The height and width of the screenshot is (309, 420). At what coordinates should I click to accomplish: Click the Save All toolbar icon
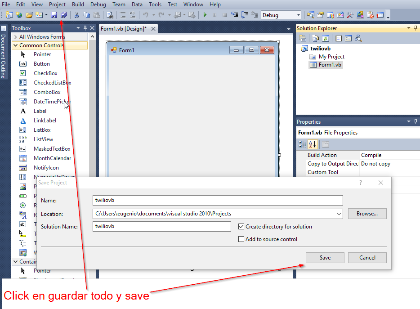coord(64,15)
